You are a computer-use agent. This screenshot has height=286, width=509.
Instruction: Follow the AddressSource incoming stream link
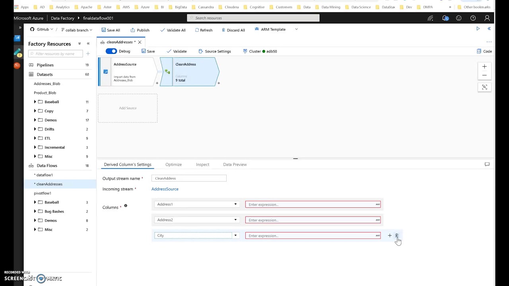pyautogui.click(x=165, y=189)
